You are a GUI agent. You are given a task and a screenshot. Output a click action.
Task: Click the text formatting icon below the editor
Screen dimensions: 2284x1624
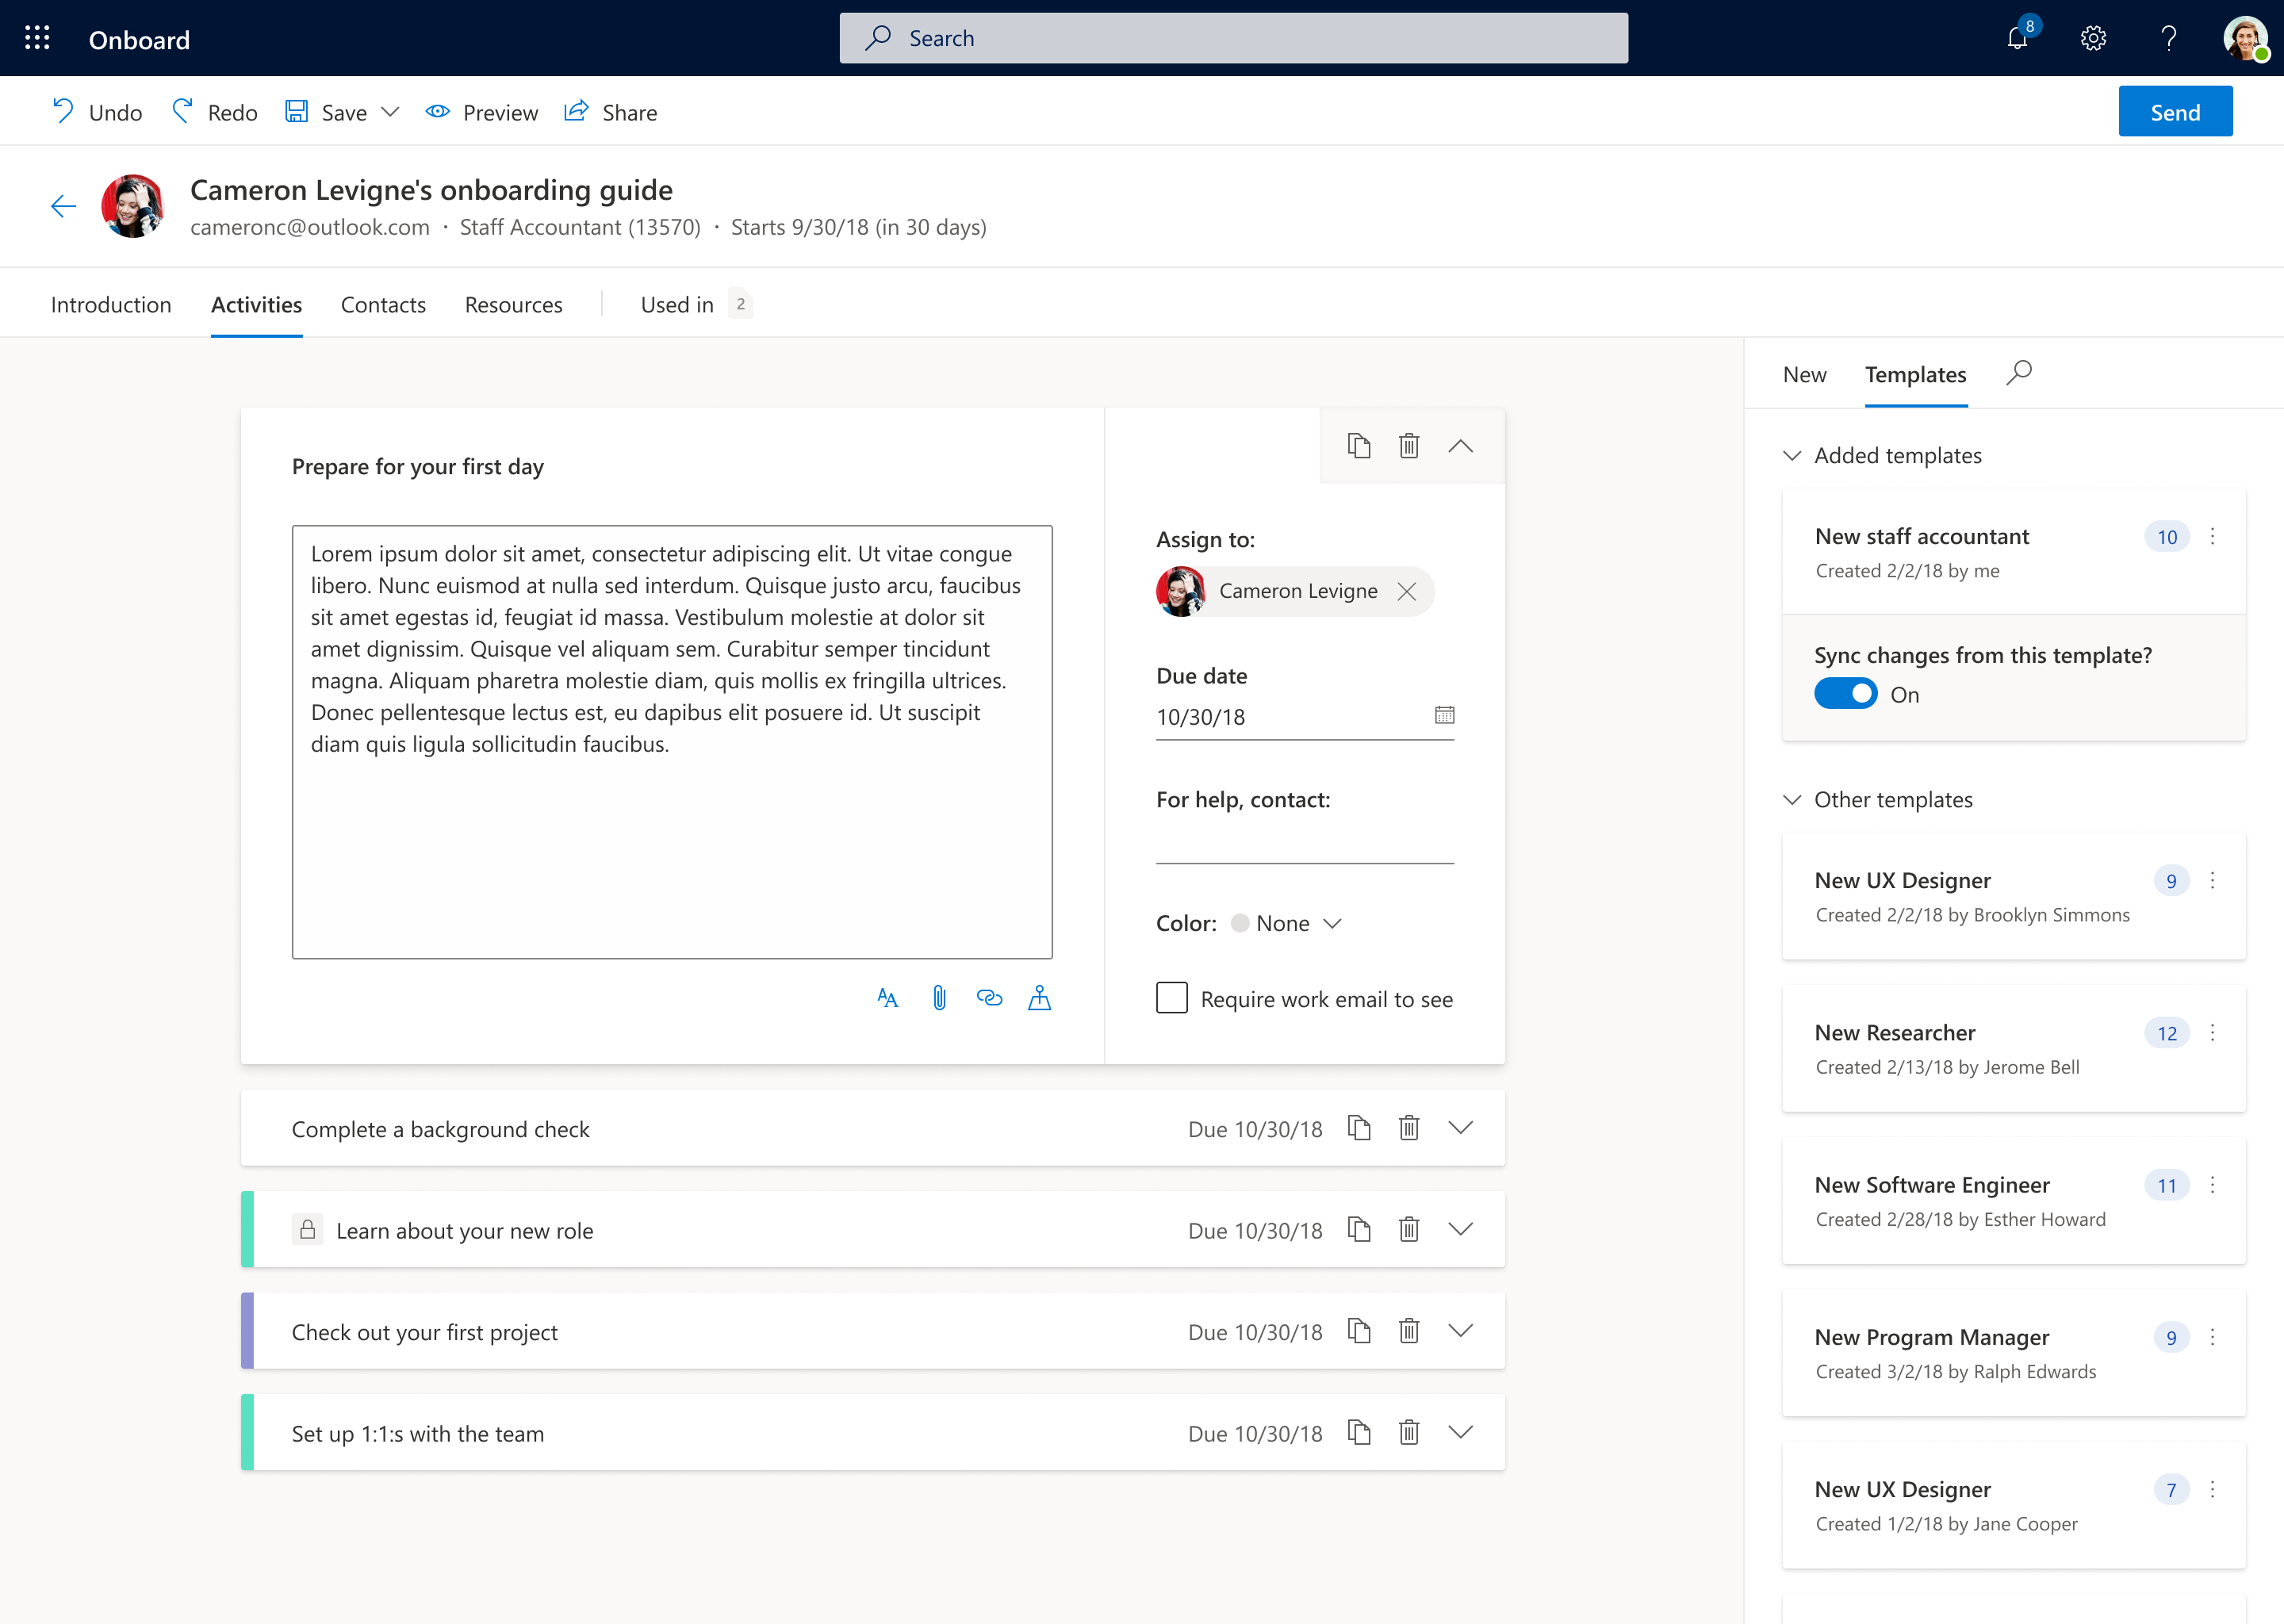887,998
